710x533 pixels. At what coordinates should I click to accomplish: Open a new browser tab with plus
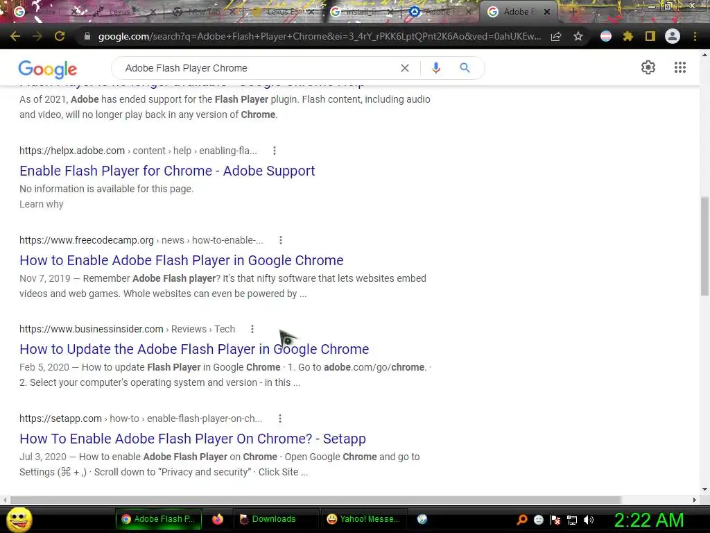pos(573,12)
